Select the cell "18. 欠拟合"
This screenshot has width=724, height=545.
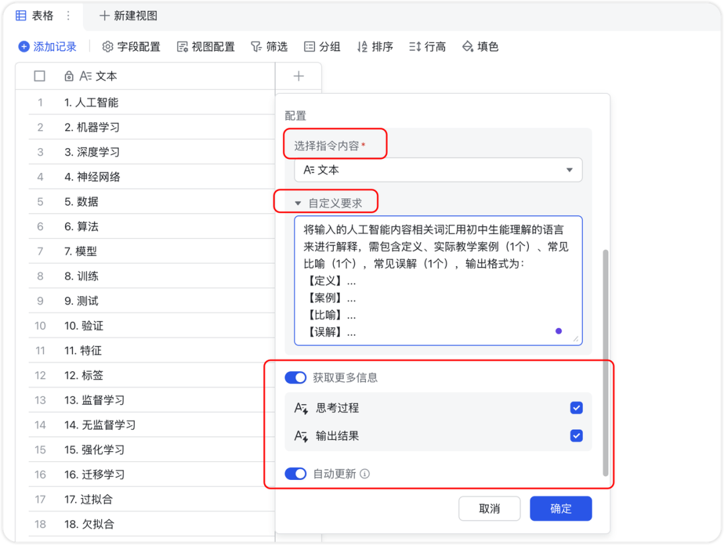tap(152, 524)
